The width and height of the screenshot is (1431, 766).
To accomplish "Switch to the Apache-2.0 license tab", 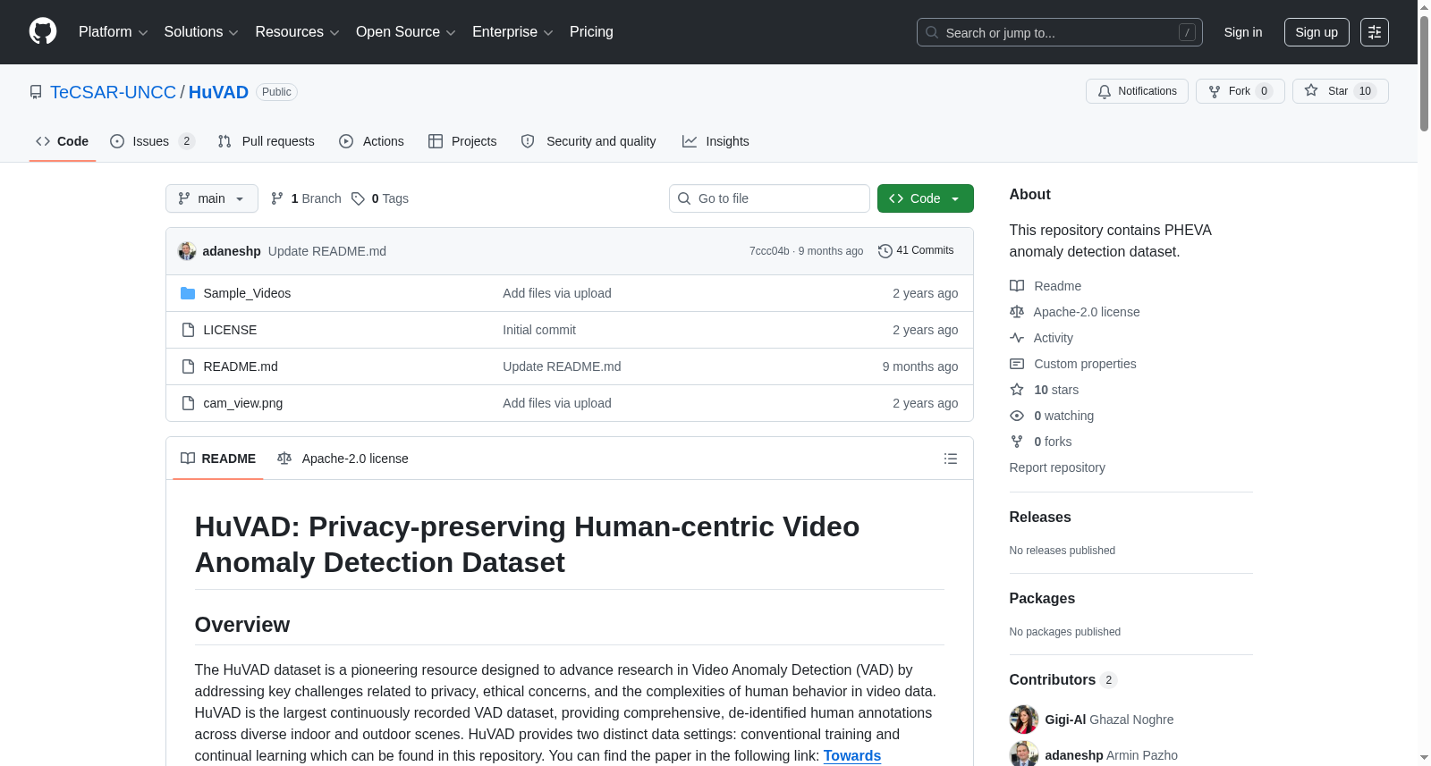I will coord(343,459).
